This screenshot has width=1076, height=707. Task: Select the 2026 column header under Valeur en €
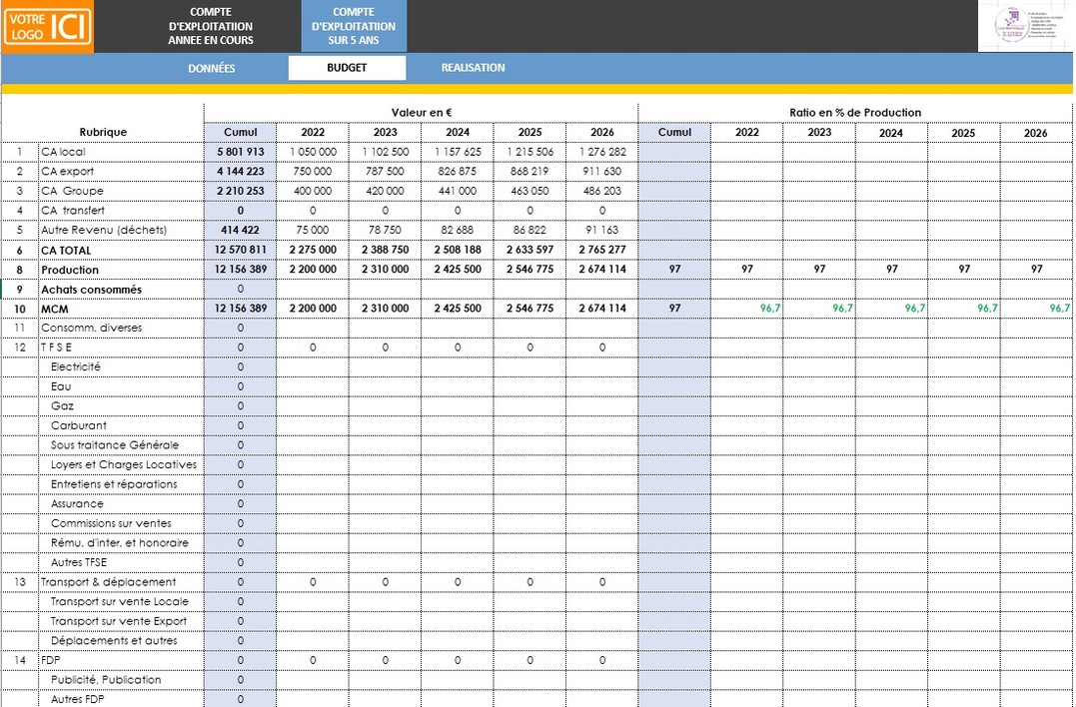click(x=602, y=132)
